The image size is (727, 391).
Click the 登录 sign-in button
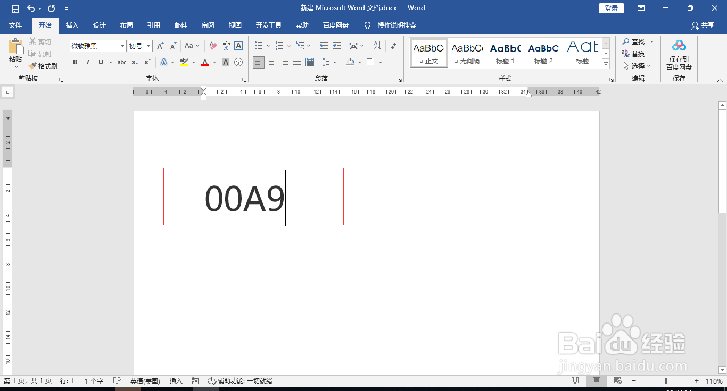(x=611, y=8)
